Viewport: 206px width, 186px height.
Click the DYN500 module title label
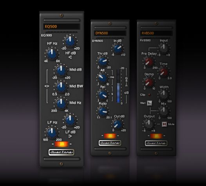(98, 41)
